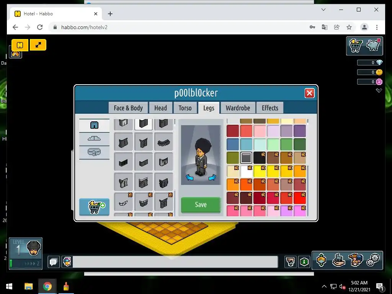
Task: Open File Explorer from taskbar
Action: point(28,286)
